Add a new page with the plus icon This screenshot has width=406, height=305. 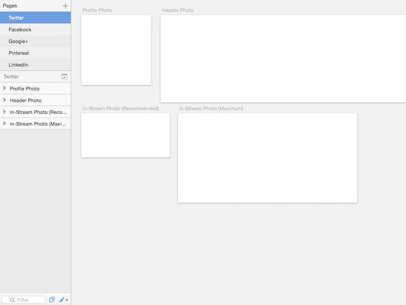[x=65, y=6]
